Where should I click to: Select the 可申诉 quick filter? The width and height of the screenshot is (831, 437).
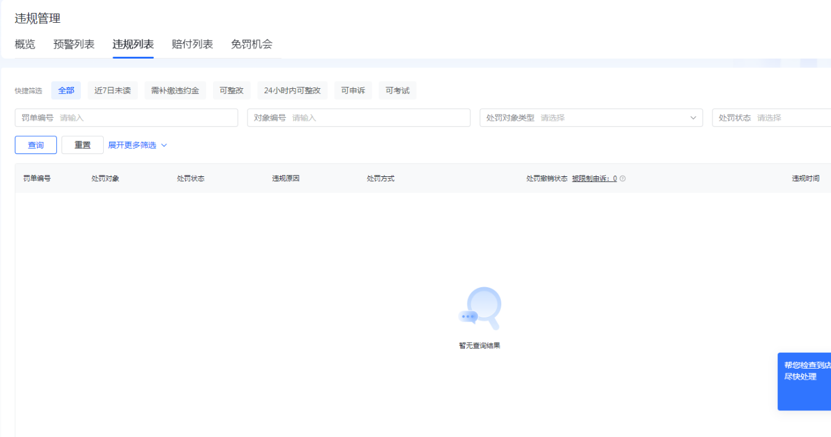coord(353,91)
